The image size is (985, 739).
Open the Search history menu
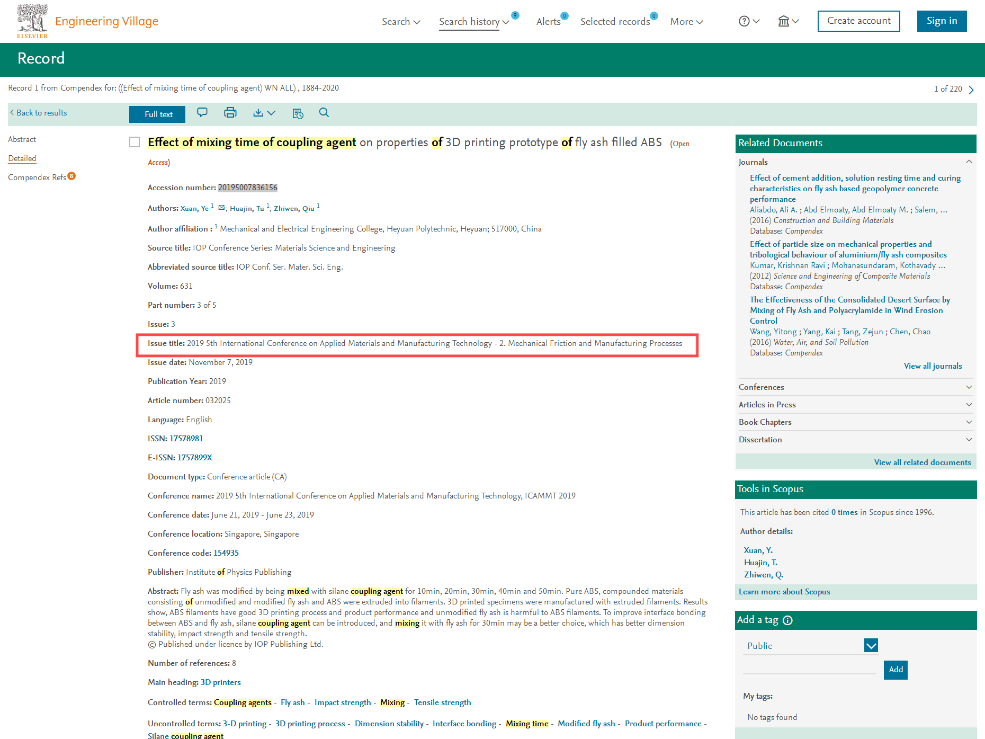474,22
